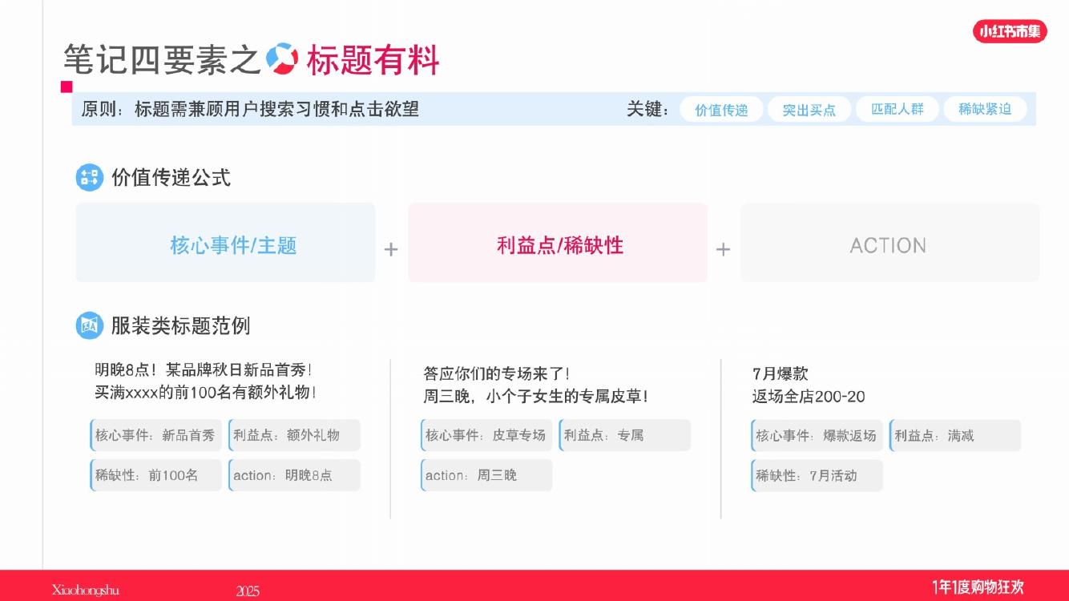The width and height of the screenshot is (1069, 601).
Task: Click the 2025 label in the footer
Action: [248, 590]
